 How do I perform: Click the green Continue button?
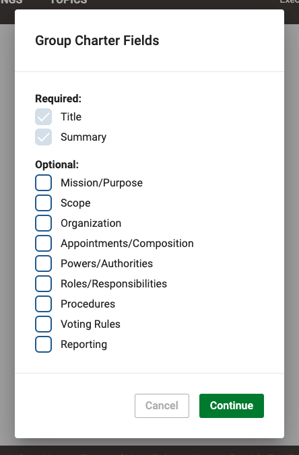(x=232, y=406)
